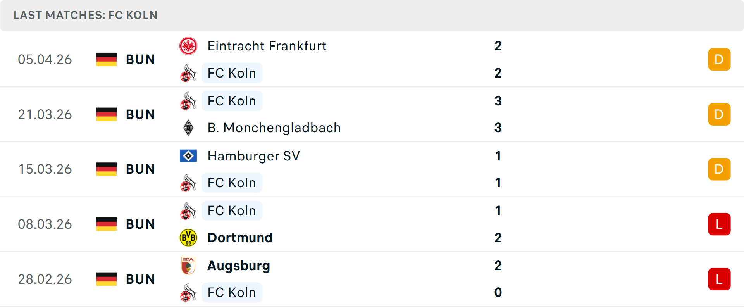Click German flag in the 28.02.26 row
The height and width of the screenshot is (307, 744).
[x=107, y=279]
